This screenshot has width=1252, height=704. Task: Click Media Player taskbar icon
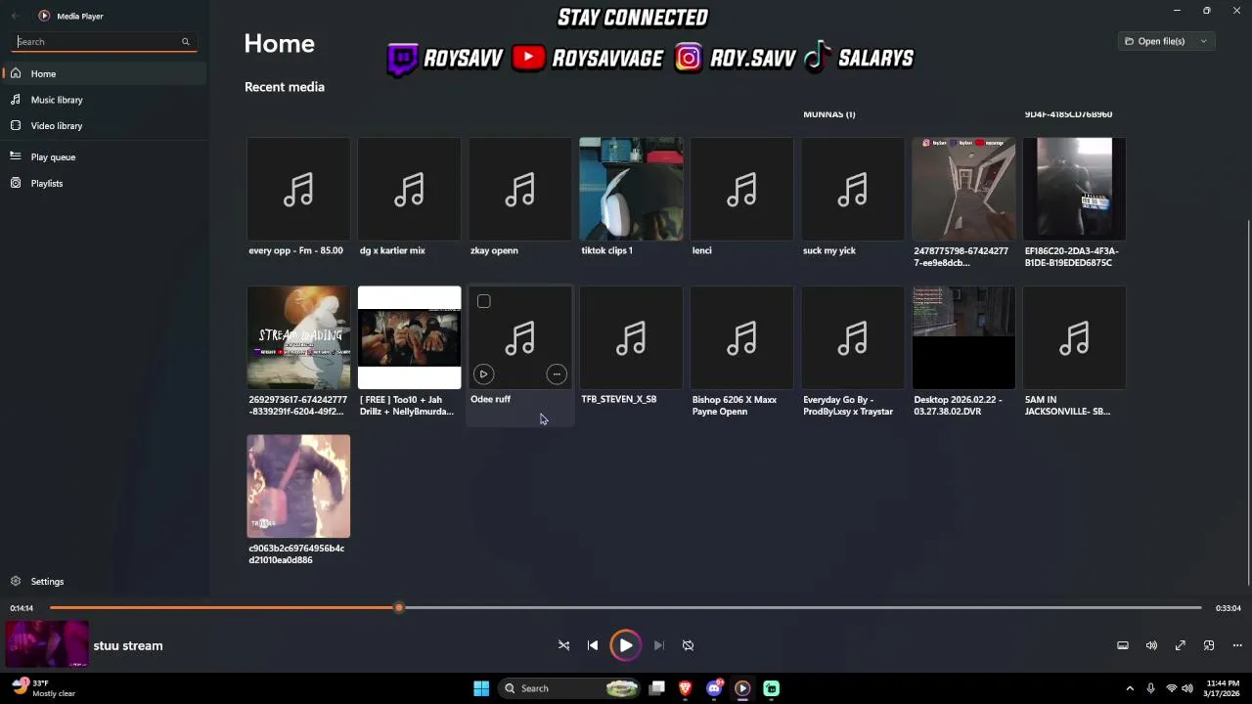point(742,688)
